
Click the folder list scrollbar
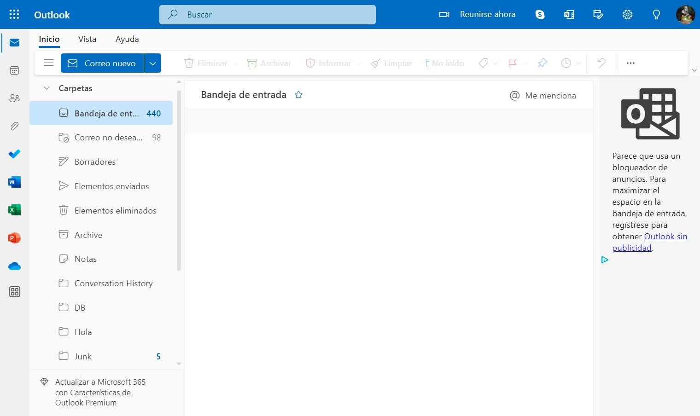coord(179,180)
